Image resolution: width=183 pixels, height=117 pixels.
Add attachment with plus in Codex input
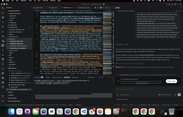click(x=117, y=95)
